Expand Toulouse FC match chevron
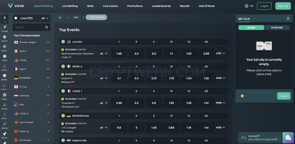This screenshot has width=295, height=144. (106, 103)
